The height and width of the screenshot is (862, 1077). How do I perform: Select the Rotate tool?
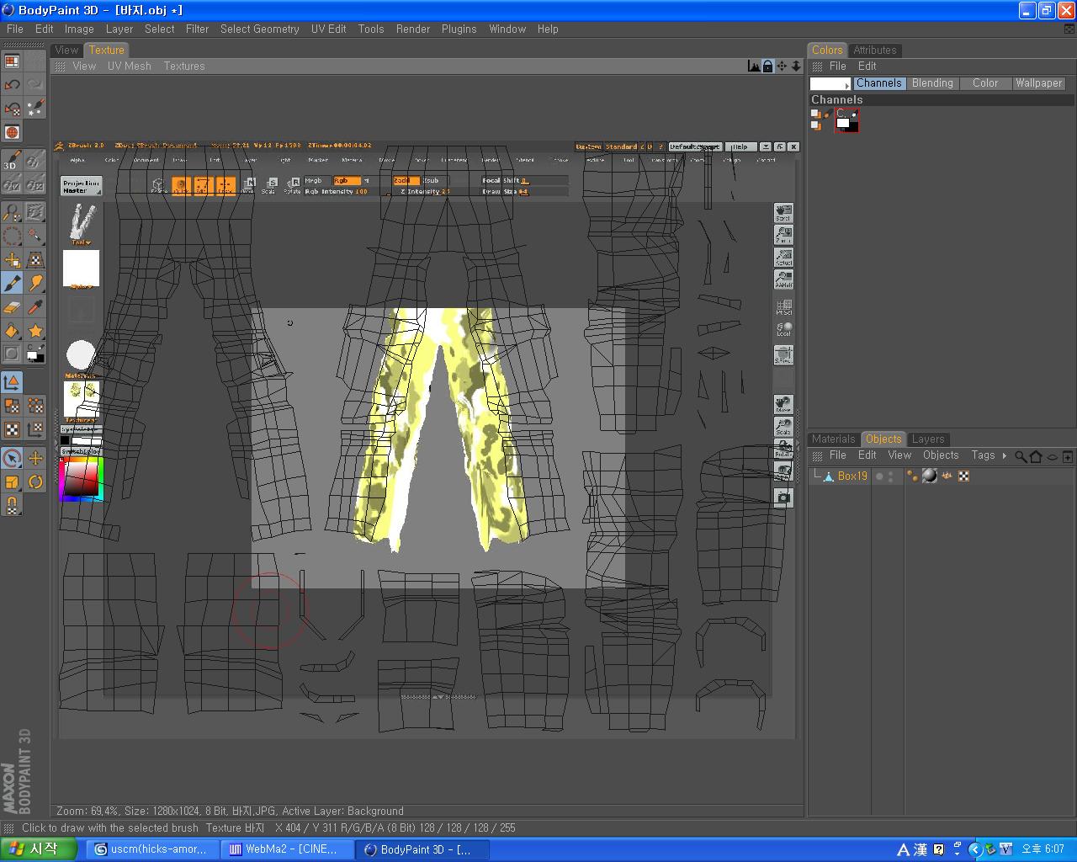pyautogui.click(x=35, y=482)
